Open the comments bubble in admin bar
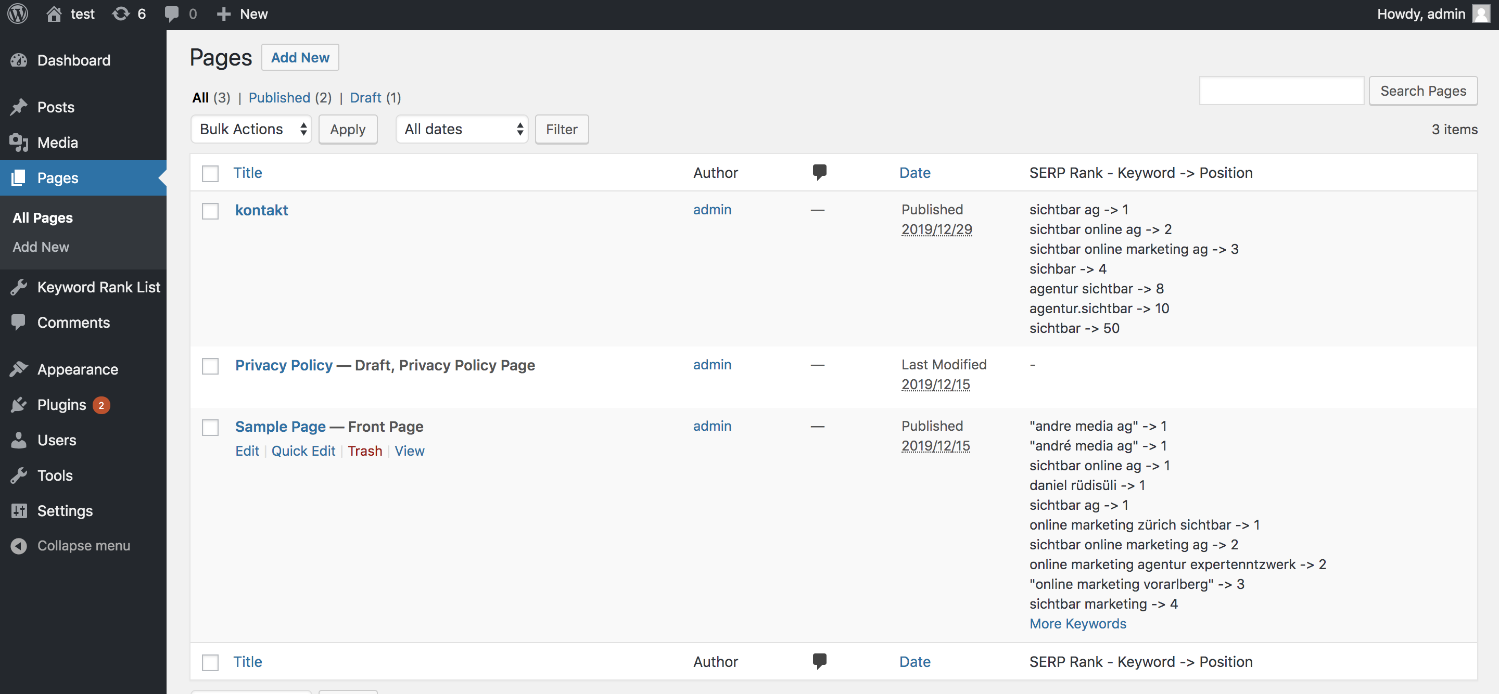This screenshot has width=1499, height=694. pyautogui.click(x=172, y=14)
